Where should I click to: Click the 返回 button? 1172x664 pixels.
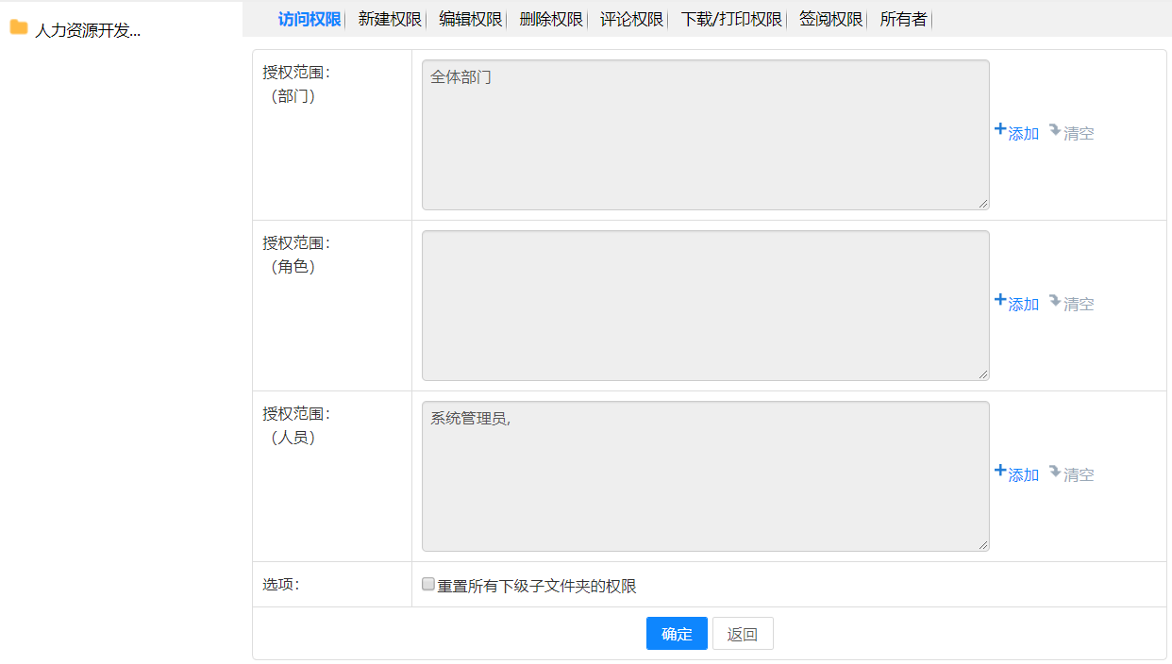(x=743, y=634)
